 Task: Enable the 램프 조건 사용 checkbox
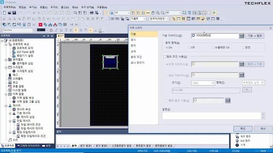pyautogui.click(x=165, y=57)
